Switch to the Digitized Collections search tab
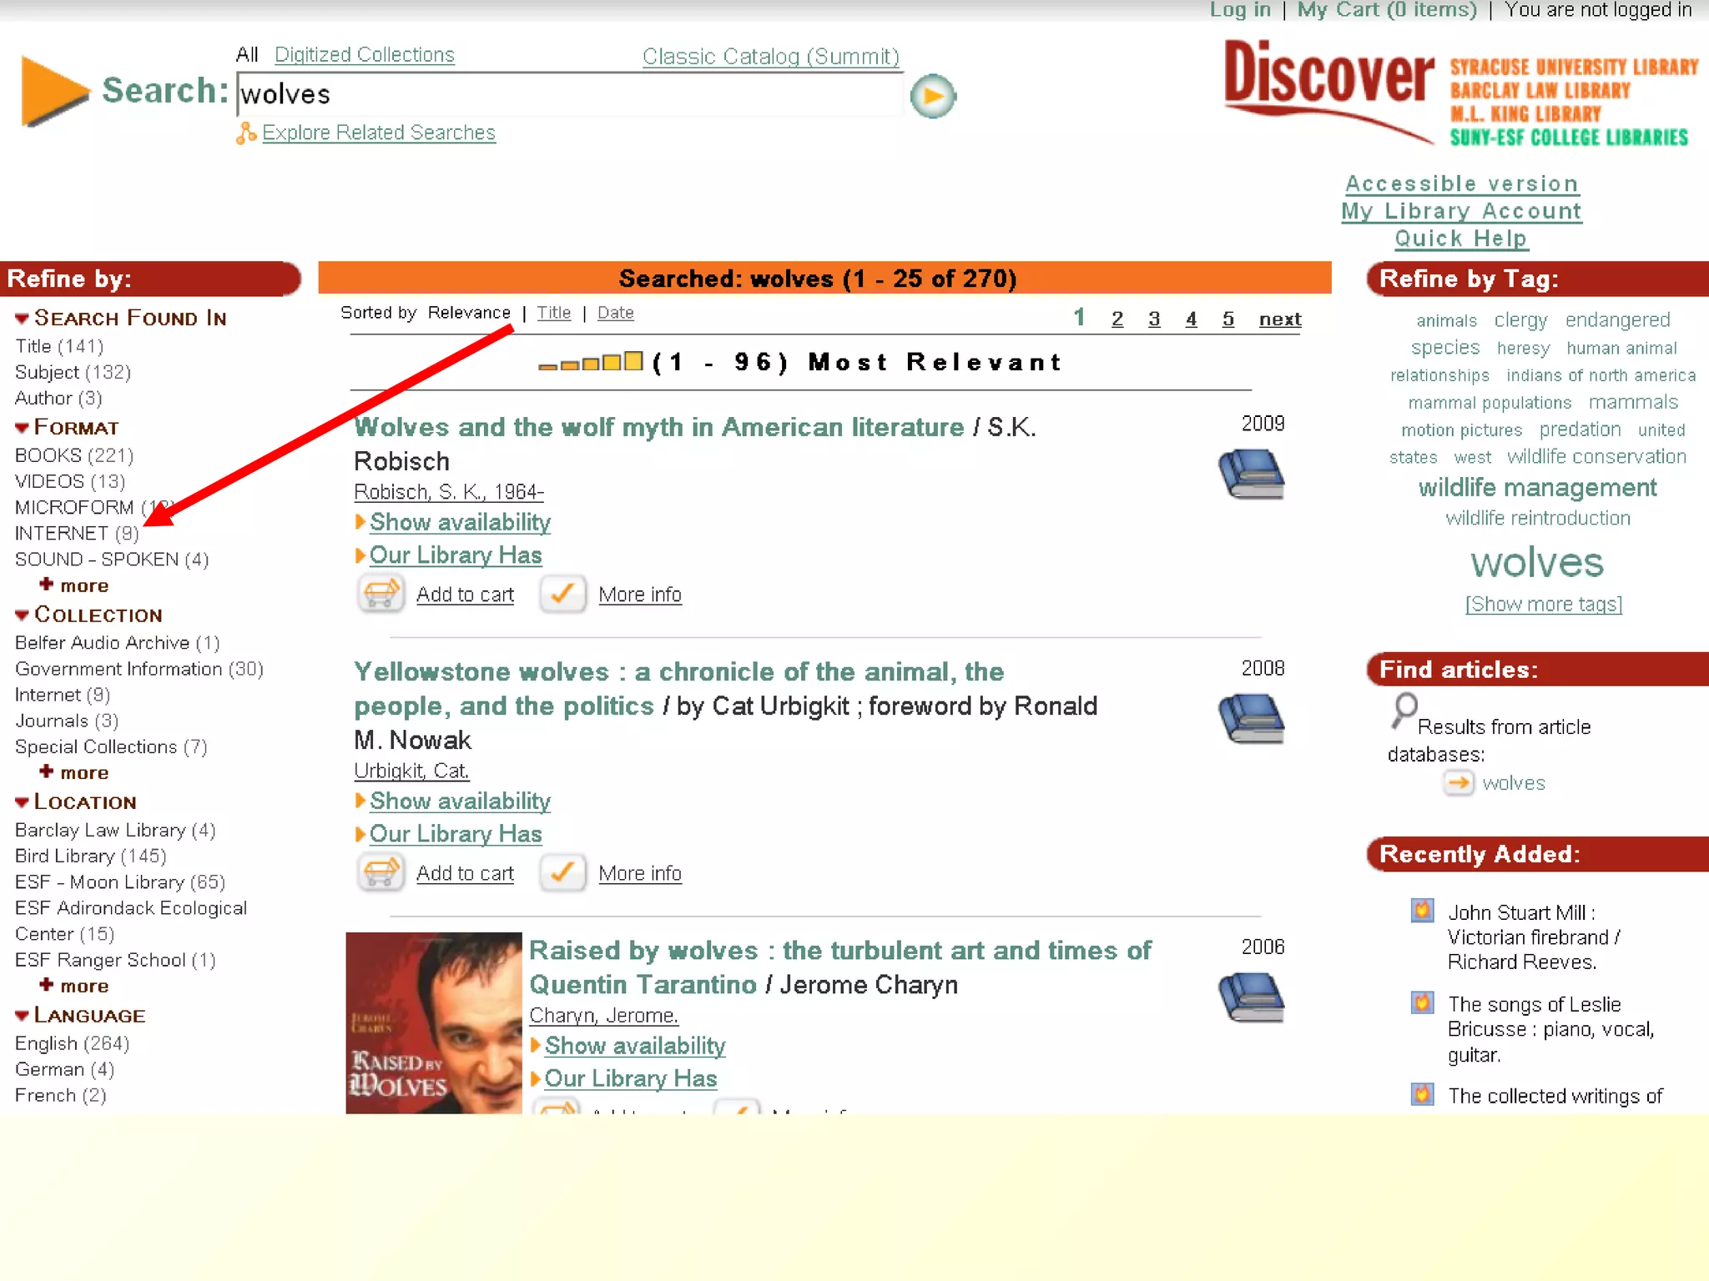The height and width of the screenshot is (1281, 1709). tap(364, 55)
